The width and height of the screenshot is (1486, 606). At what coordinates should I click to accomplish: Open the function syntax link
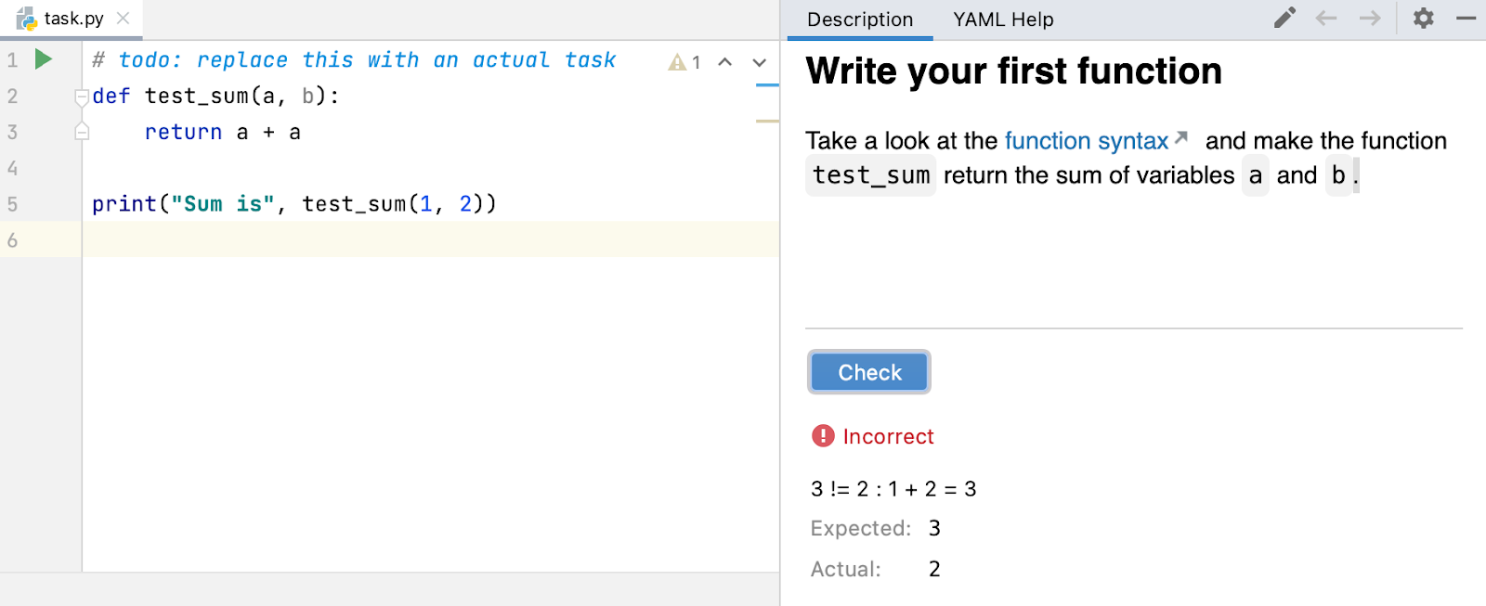point(1087,141)
